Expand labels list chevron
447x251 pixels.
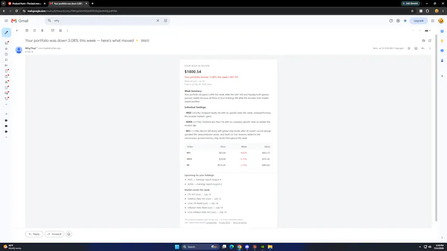point(6,137)
